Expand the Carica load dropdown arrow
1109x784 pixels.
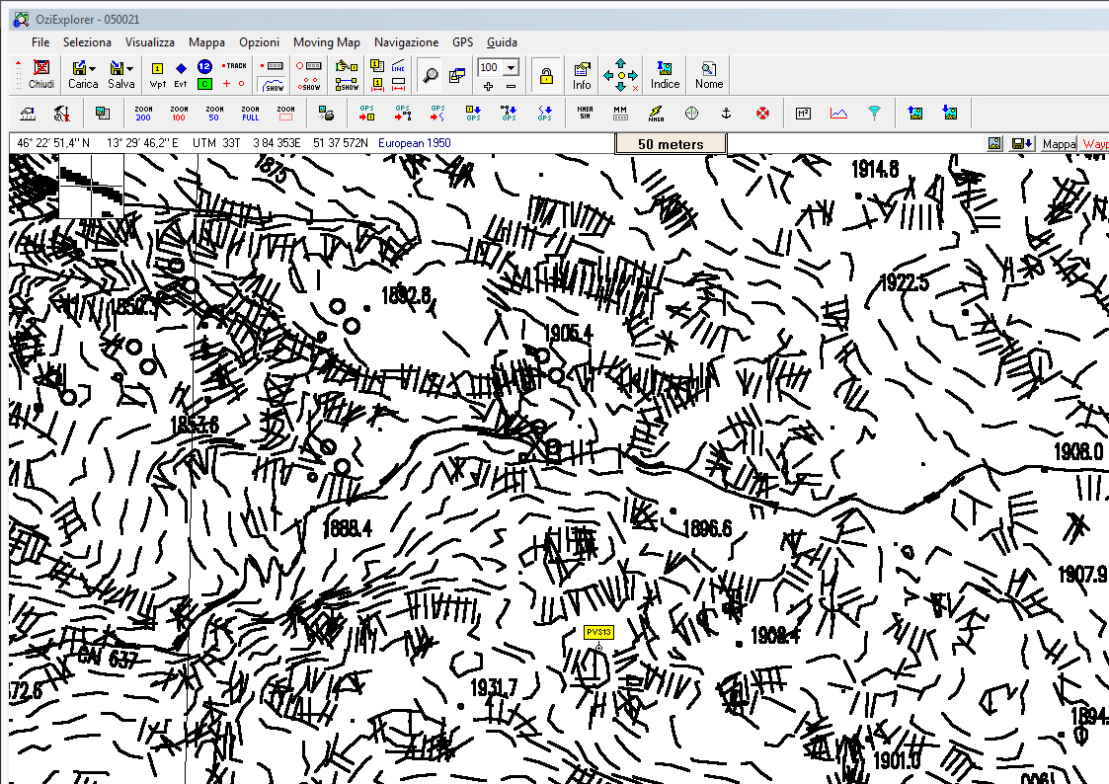93,69
